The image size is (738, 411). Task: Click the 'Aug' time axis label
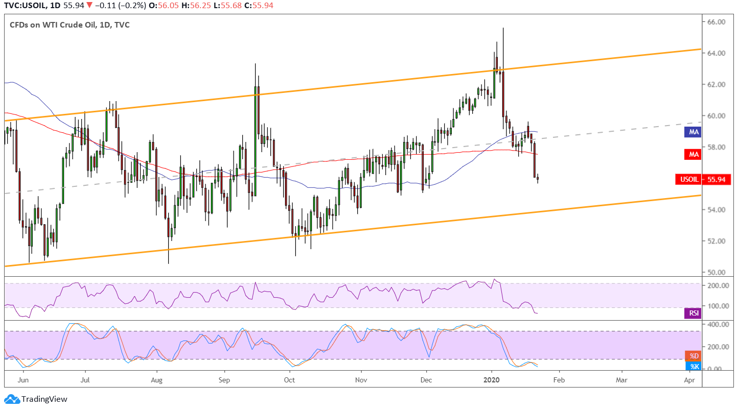[157, 380]
